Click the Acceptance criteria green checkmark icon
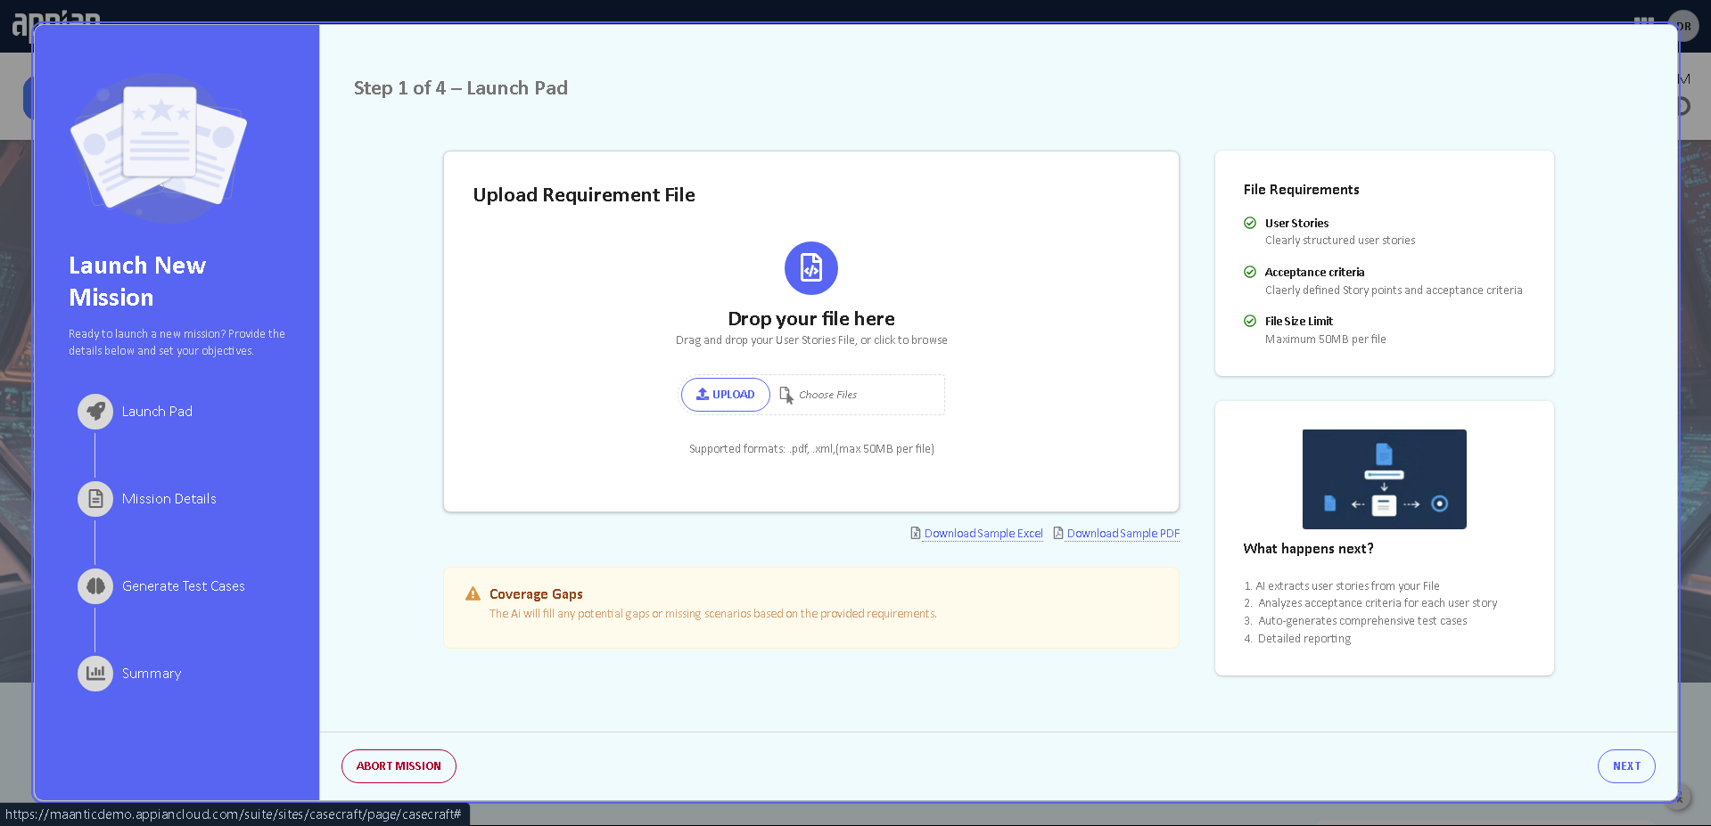Screen dimensions: 1711x826 tap(1250, 273)
